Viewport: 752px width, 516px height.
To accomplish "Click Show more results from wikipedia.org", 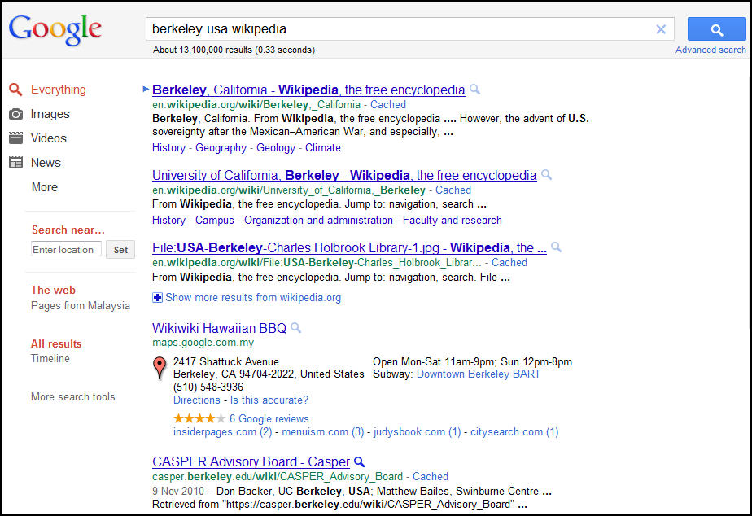I will 253,298.
